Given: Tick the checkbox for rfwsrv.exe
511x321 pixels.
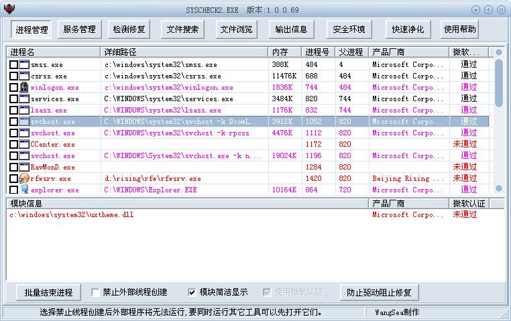Looking at the screenshot, I should point(13,178).
